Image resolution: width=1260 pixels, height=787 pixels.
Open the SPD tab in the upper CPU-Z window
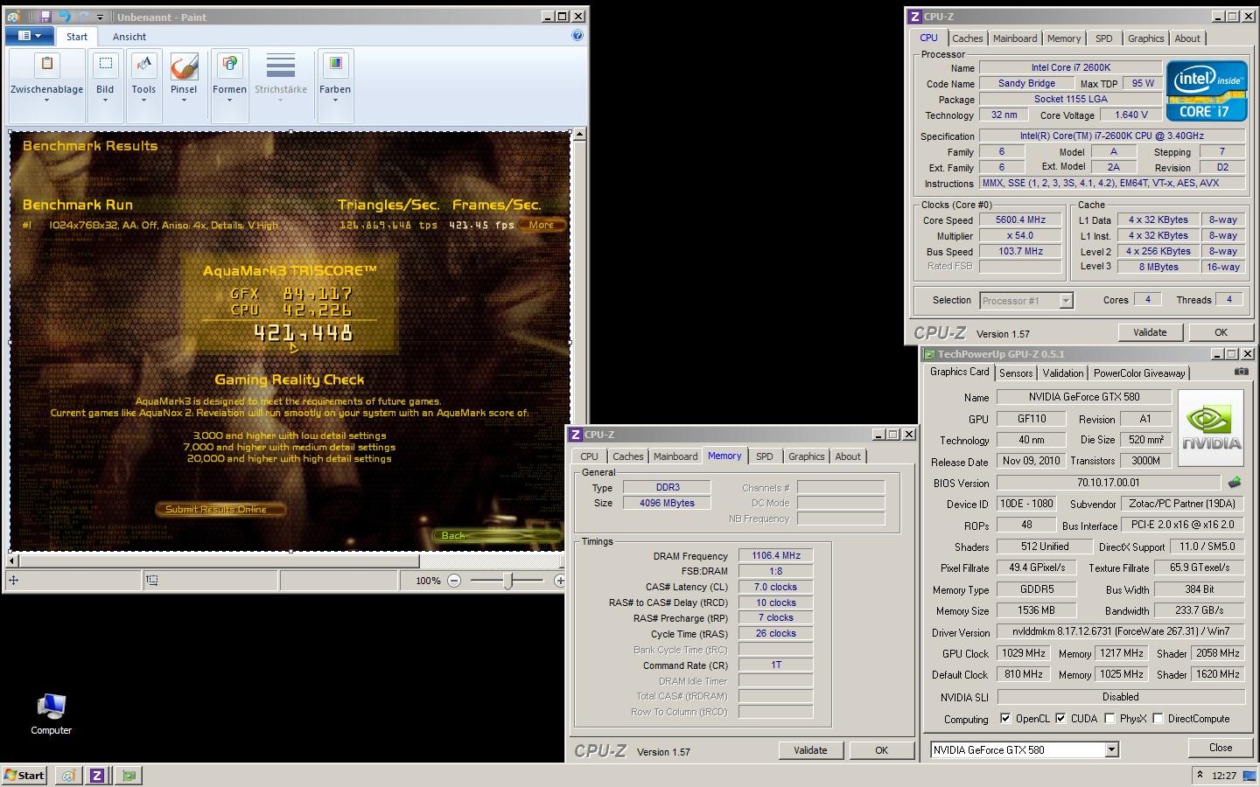click(x=1104, y=38)
